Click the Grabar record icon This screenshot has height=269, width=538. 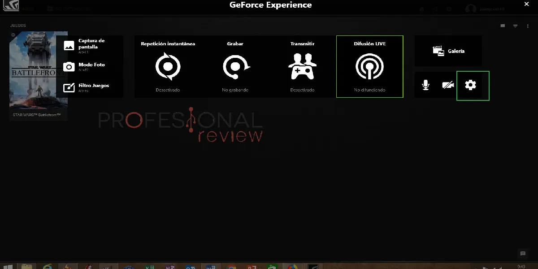(235, 66)
